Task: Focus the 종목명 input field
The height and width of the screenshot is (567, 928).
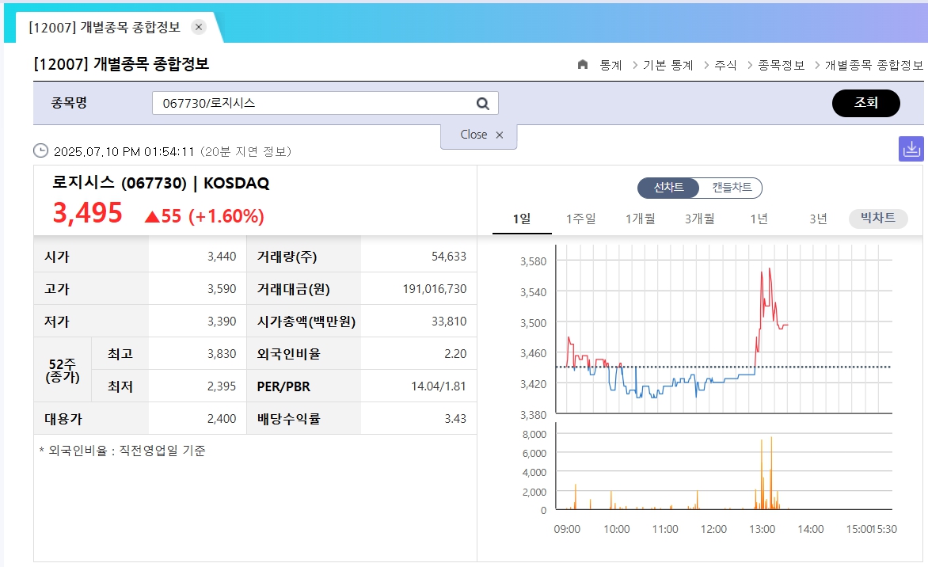Action: coord(325,103)
